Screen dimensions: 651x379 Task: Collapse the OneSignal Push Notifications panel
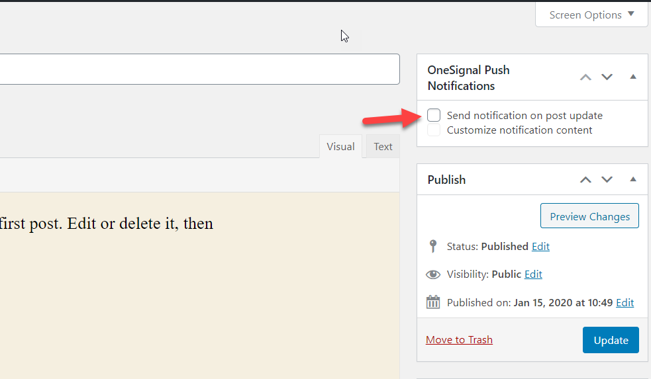tap(632, 77)
